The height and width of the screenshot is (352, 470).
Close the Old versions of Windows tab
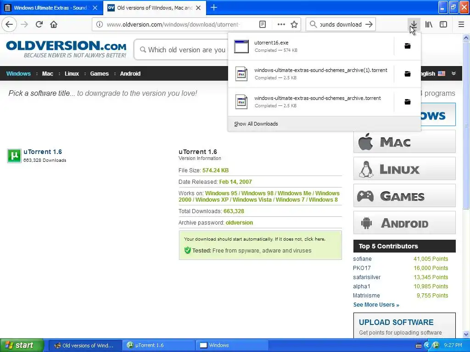click(198, 8)
